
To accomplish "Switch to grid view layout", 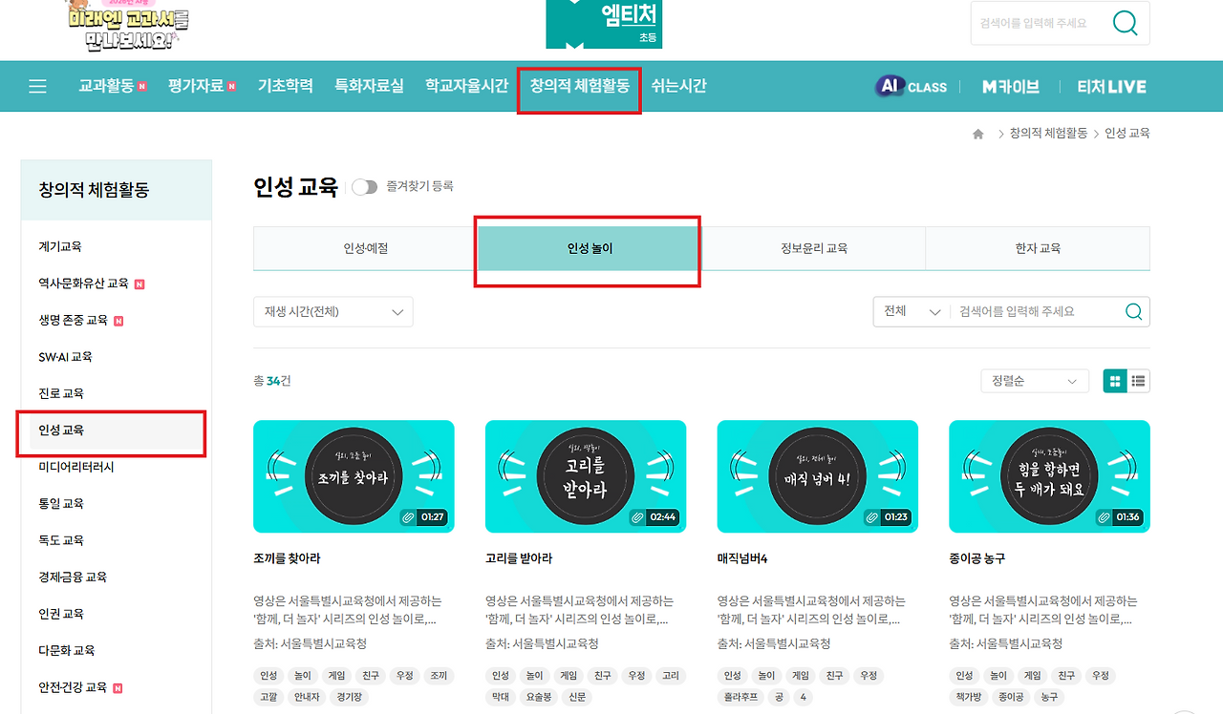I will point(1115,380).
